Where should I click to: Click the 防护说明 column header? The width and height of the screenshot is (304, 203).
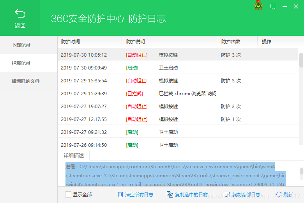pos(169,41)
